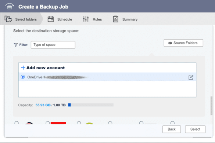The width and height of the screenshot is (215, 143).
Task: Confirm with the Select button
Action: click(195, 129)
